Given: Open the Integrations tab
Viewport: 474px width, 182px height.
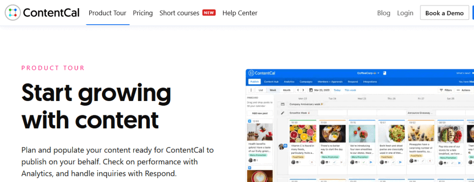Looking at the screenshot, I should click(370, 81).
